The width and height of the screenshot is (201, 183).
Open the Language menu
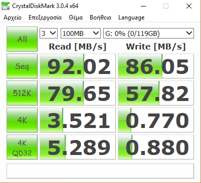[131, 17]
